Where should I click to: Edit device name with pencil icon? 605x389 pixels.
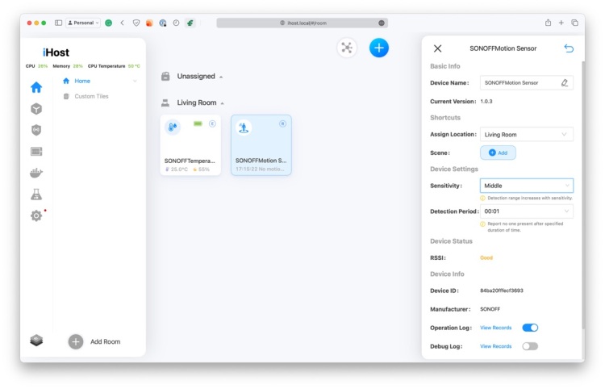(565, 82)
